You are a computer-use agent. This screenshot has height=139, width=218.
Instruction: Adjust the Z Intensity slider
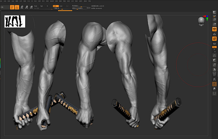click(x=62, y=8)
